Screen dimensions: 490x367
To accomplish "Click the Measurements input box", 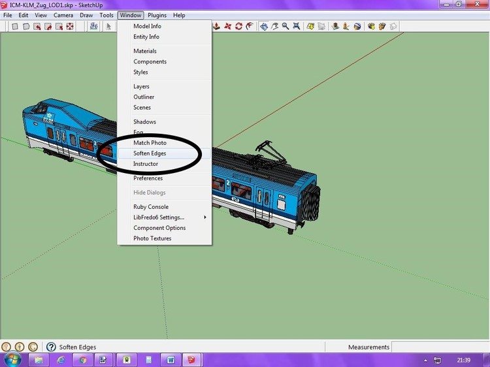I will pos(440,347).
